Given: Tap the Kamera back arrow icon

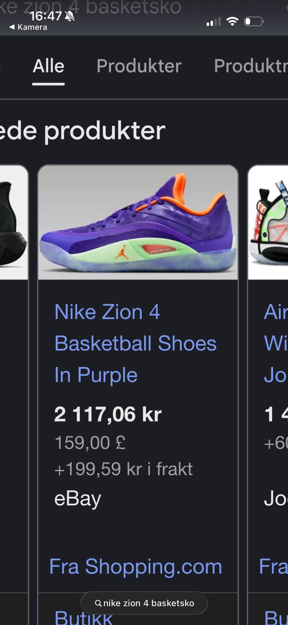Looking at the screenshot, I should 12,27.
